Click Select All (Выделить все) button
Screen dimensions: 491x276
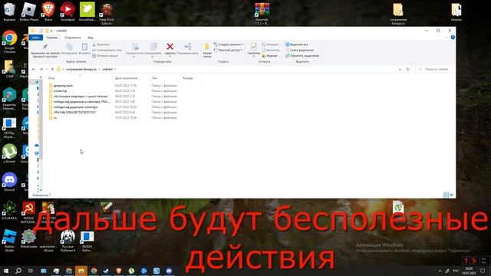(x=297, y=44)
